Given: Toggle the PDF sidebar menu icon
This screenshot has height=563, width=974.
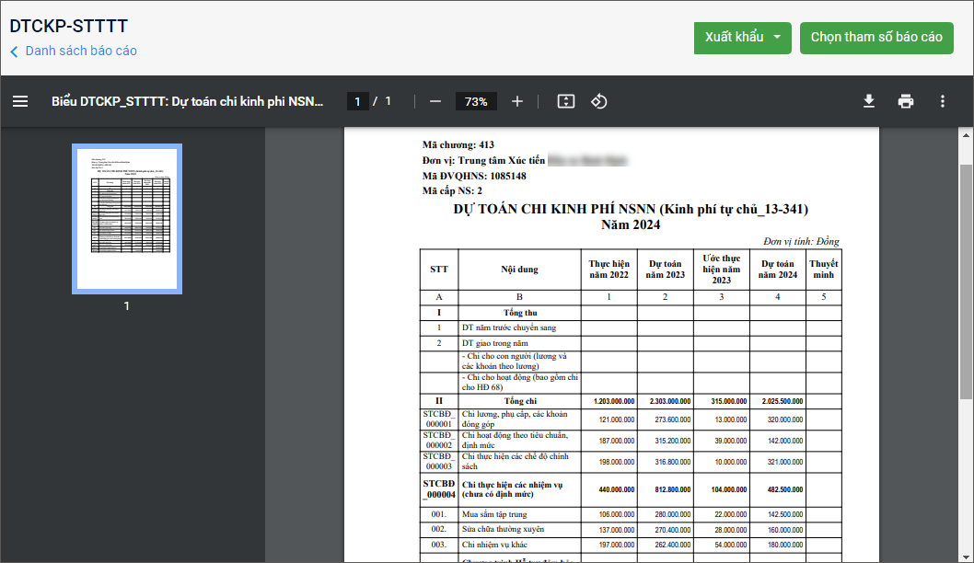Looking at the screenshot, I should coord(20,101).
